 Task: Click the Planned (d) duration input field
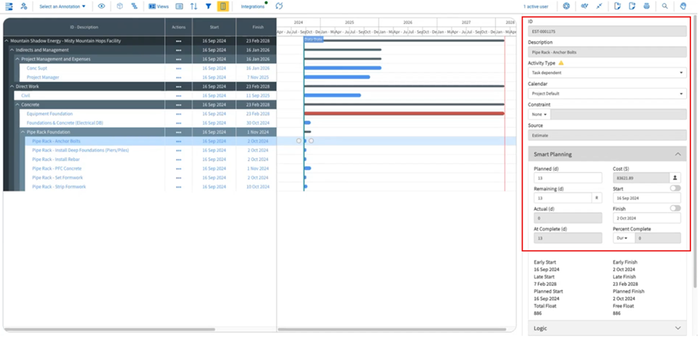tap(567, 178)
